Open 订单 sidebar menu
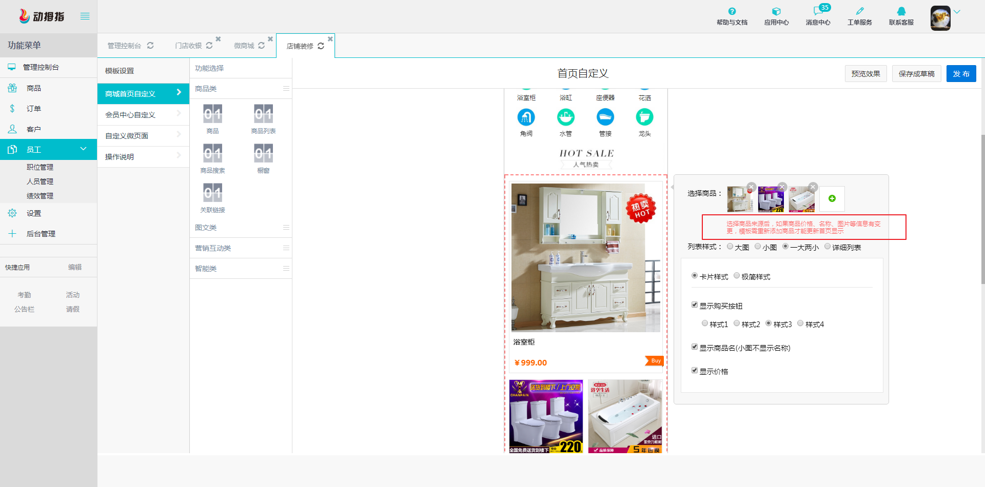This screenshot has width=985, height=487. point(48,109)
